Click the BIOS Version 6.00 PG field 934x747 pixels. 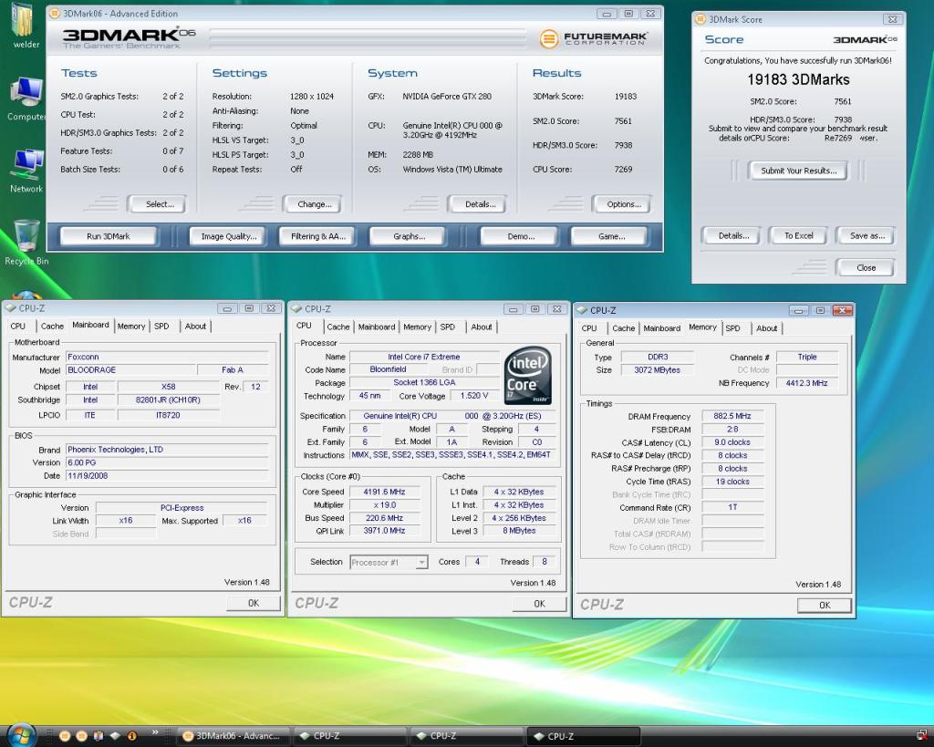click(x=168, y=462)
